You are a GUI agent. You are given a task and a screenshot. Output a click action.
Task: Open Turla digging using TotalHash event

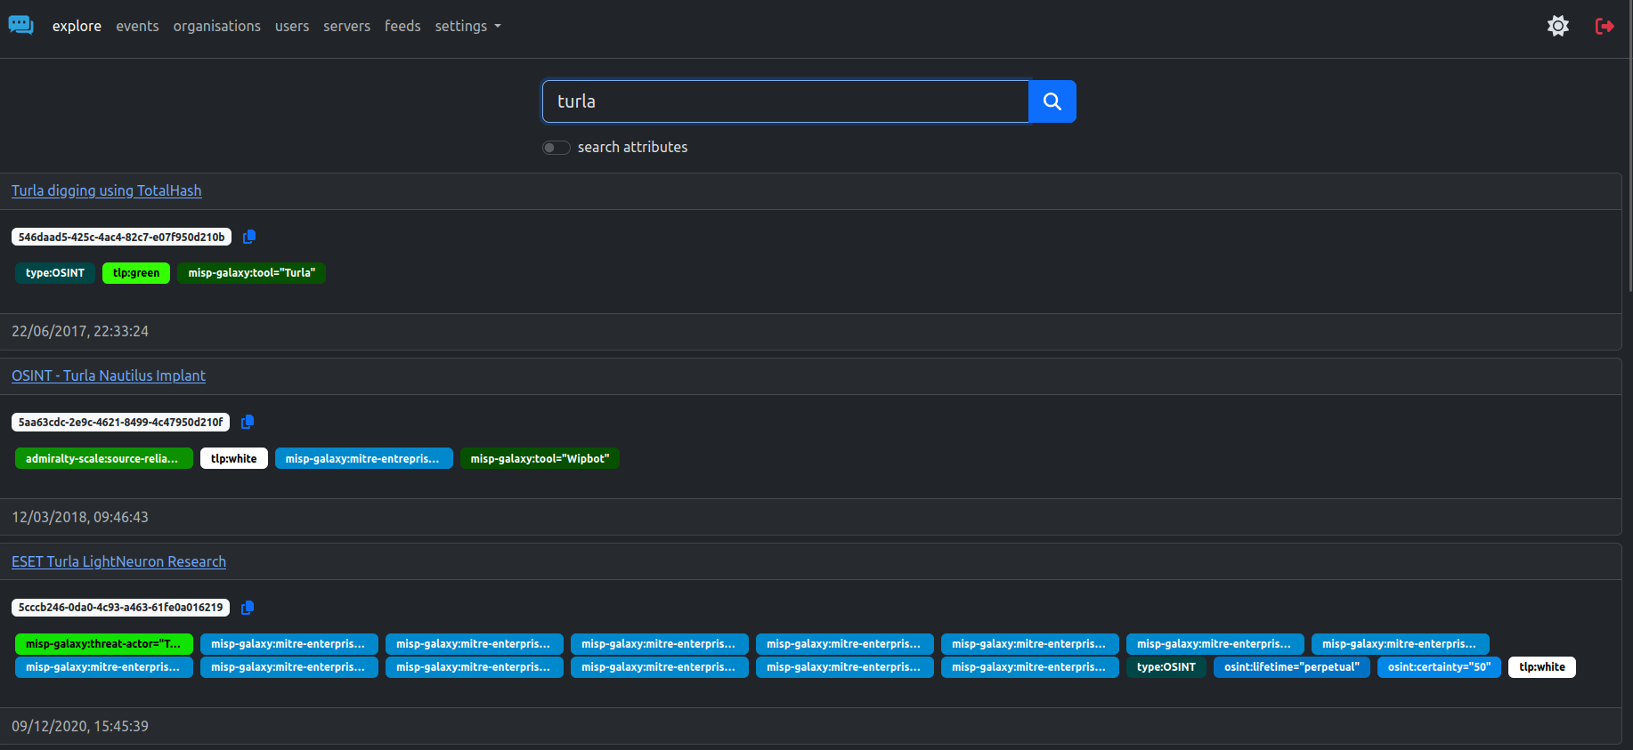point(107,190)
